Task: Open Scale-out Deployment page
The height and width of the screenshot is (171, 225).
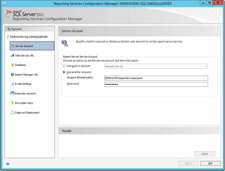Action: pos(27,113)
